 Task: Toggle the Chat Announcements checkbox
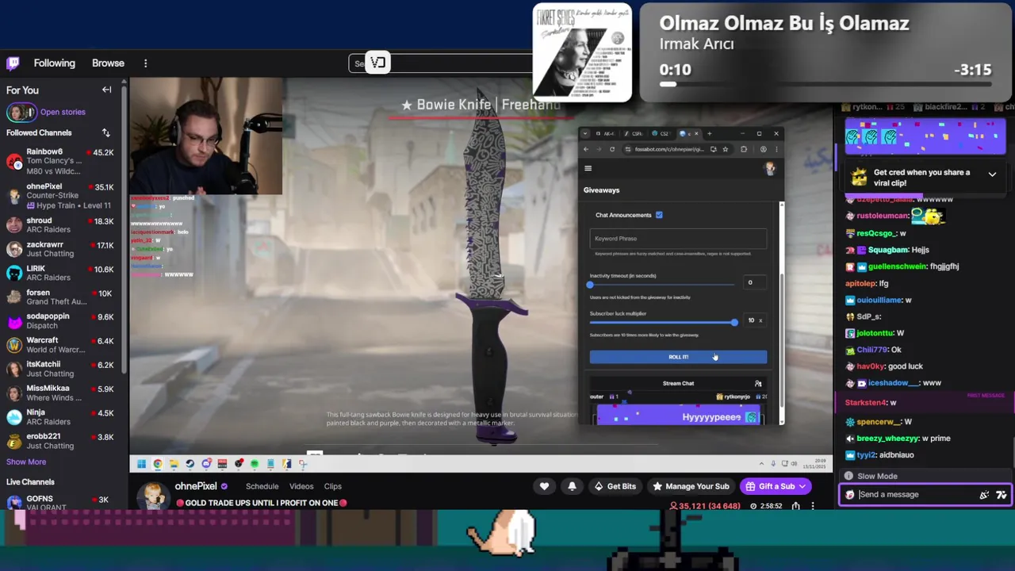pyautogui.click(x=659, y=215)
